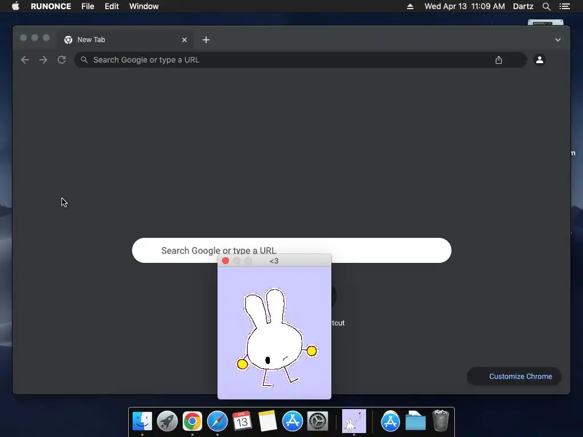Open the Trash in the Dock
Screen dimensions: 583x437
tap(441, 420)
